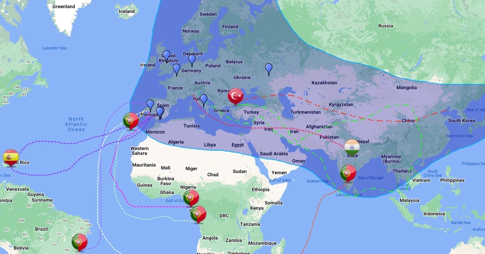Click the Egypt label
485x254 pixels.
coord(238,145)
